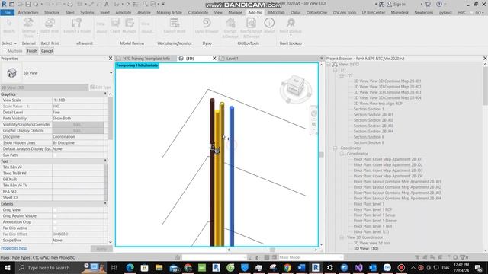
Task: Open Visual Studio from the taskbar
Action: 358,267
